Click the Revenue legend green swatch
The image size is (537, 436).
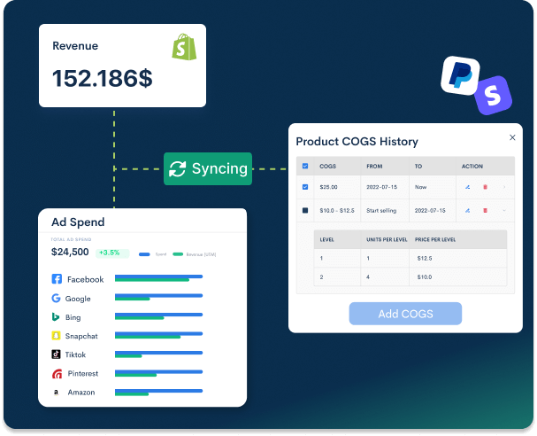point(178,253)
